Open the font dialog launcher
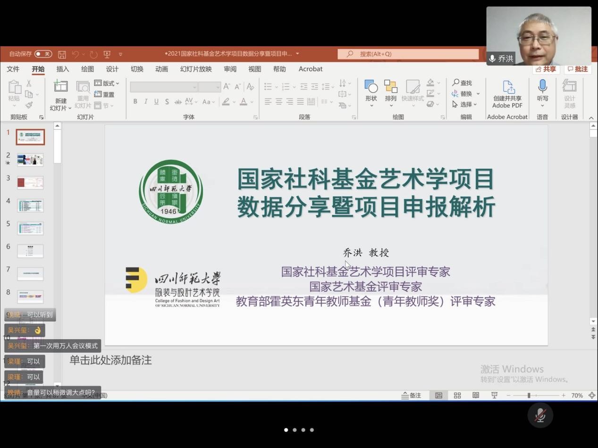Image resolution: width=598 pixels, height=448 pixels. point(255,117)
